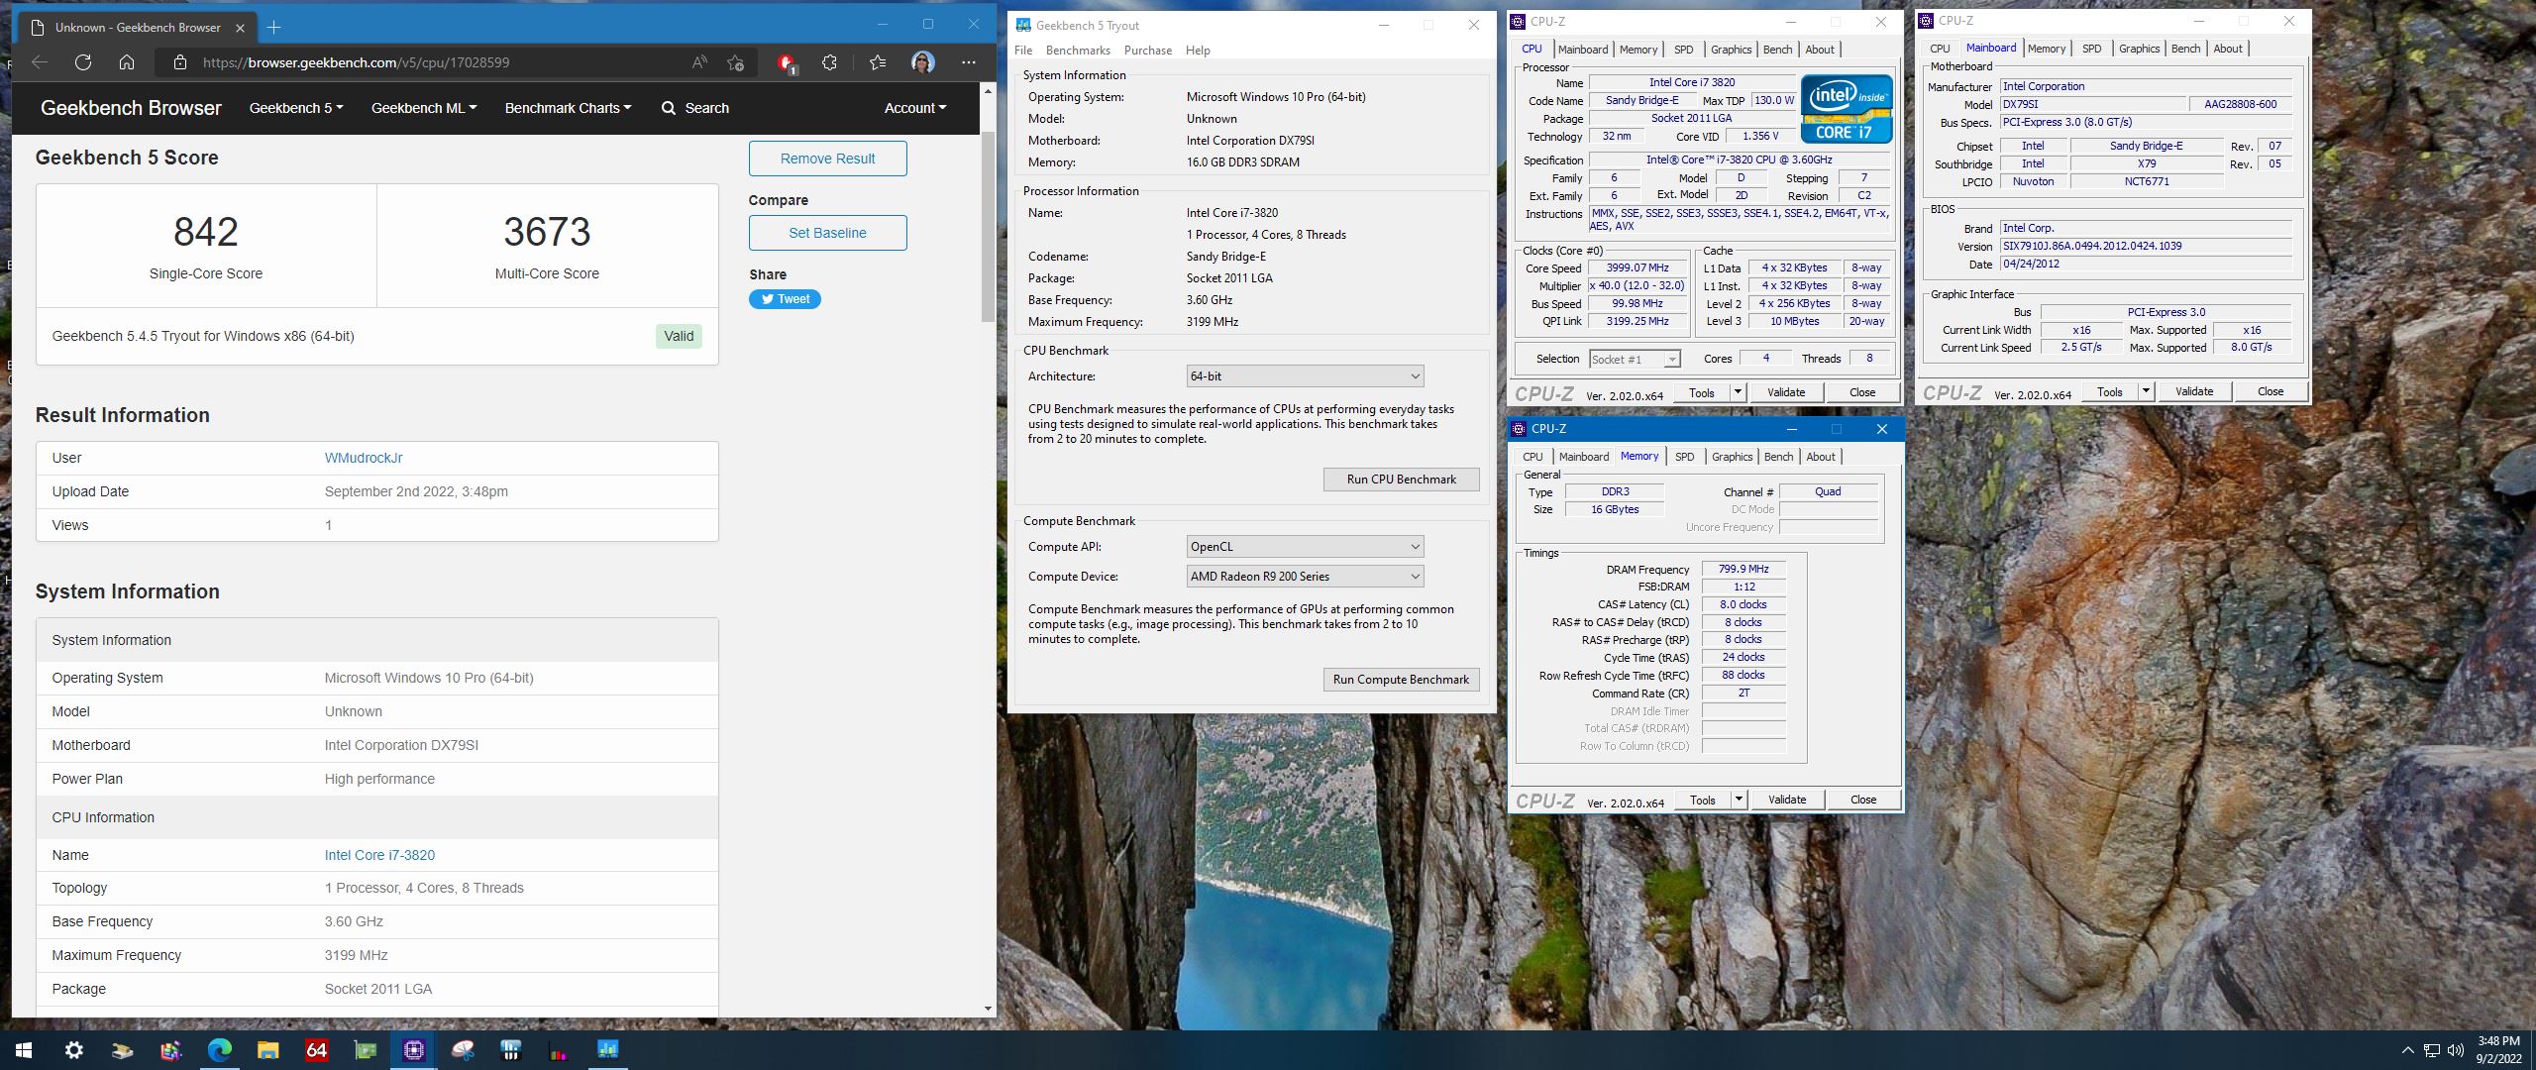This screenshot has width=2536, height=1070.
Task: Open File Explorer from the taskbar
Action: [x=267, y=1050]
